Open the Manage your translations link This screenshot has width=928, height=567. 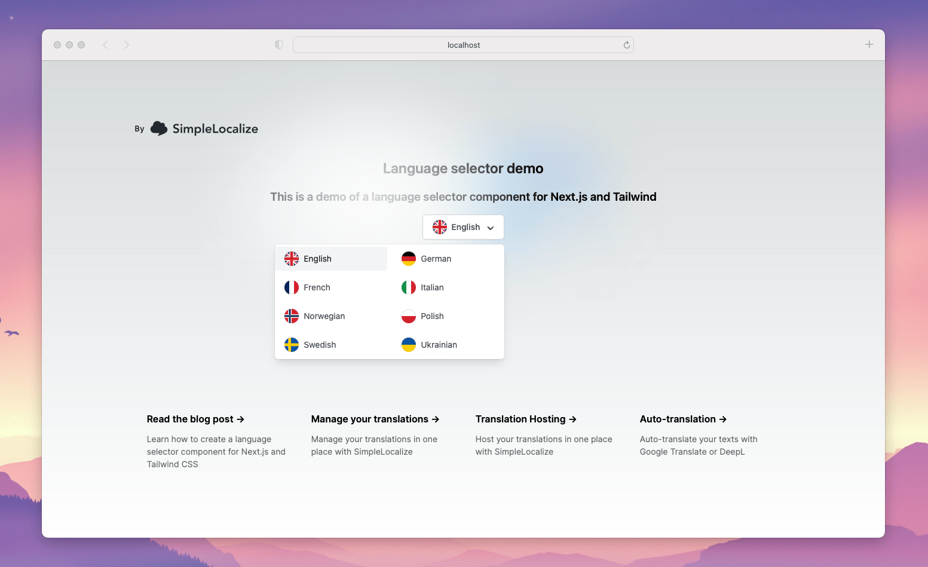point(375,419)
